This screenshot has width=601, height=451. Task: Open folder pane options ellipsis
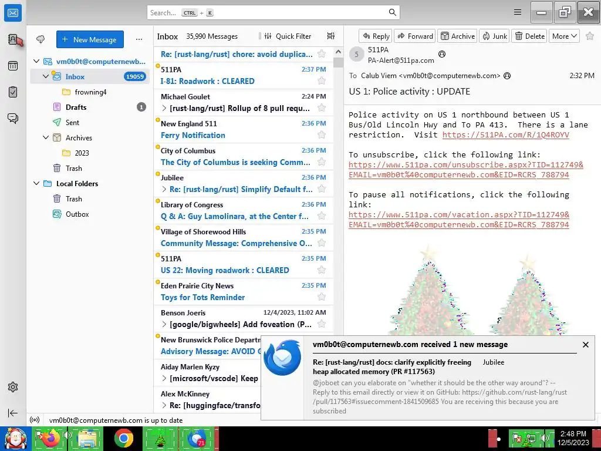click(139, 39)
